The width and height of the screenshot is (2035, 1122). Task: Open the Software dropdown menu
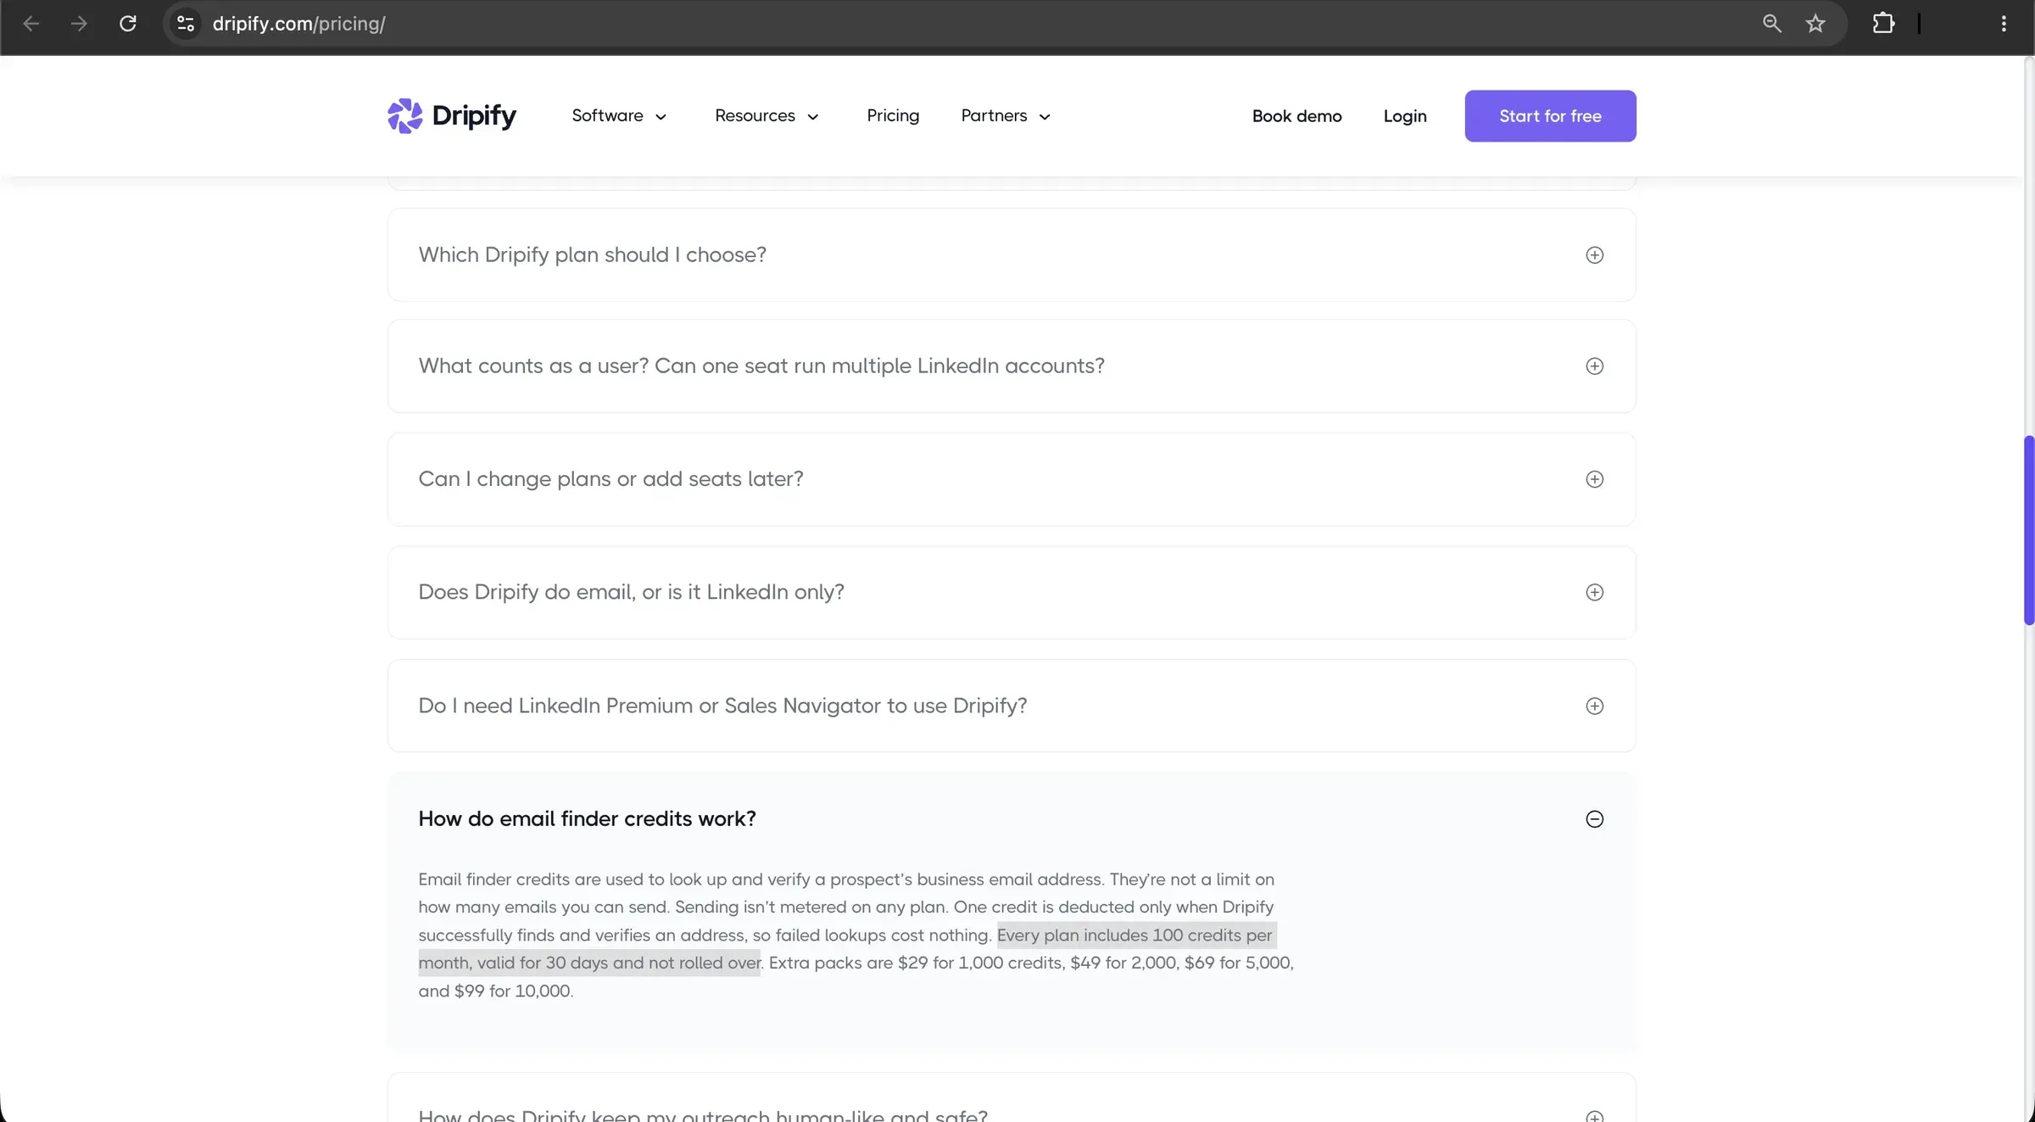[619, 115]
